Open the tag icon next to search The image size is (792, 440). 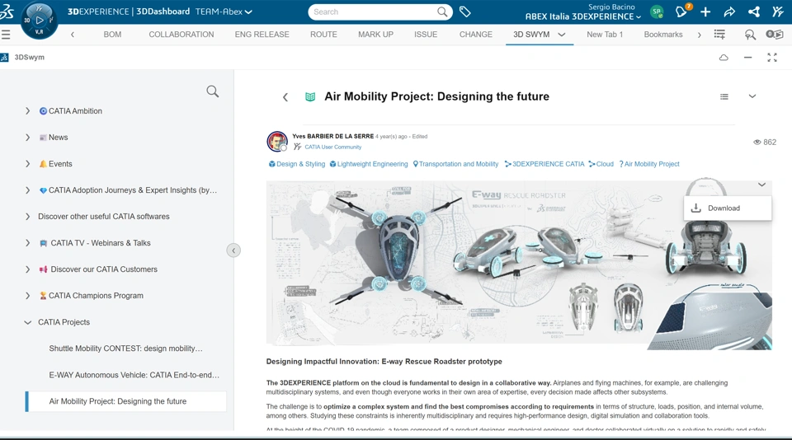click(x=465, y=12)
